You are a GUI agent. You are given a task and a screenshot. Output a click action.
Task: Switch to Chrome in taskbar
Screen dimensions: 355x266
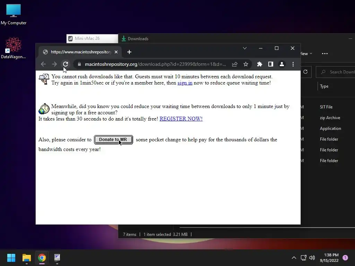(42, 258)
